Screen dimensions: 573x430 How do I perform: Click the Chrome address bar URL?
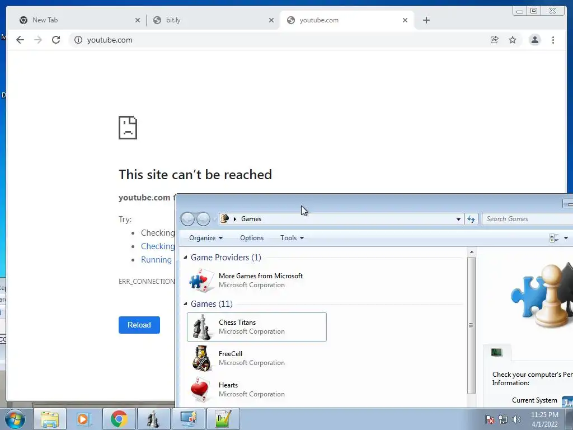[110, 40]
